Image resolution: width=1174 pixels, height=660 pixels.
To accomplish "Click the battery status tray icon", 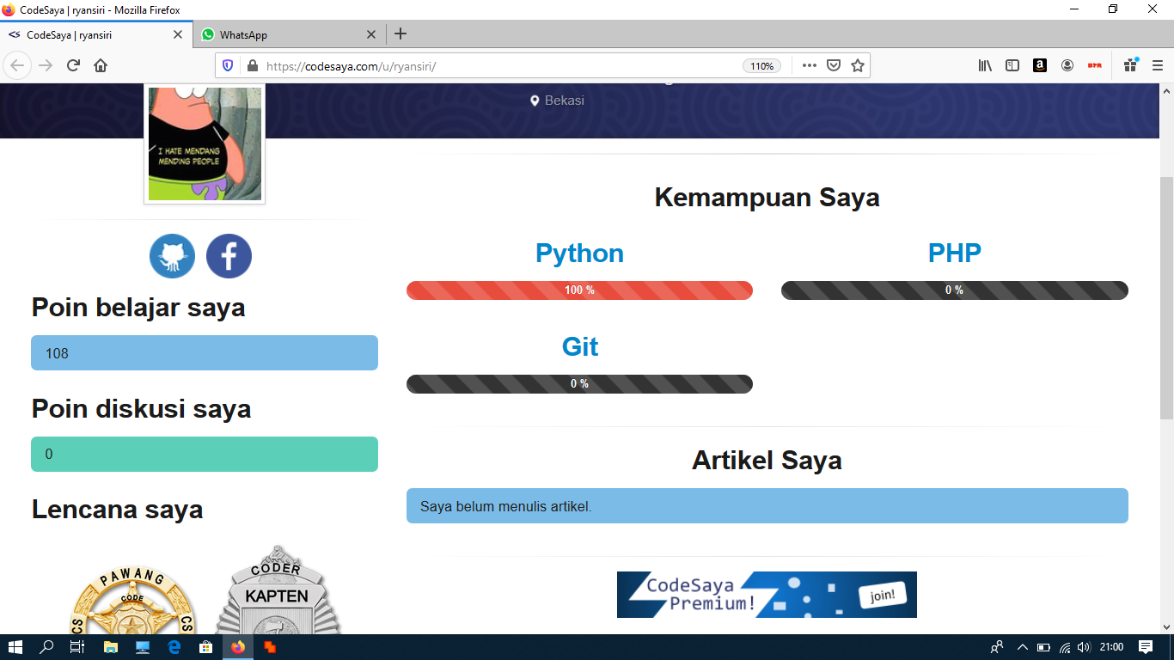I will [x=1043, y=647].
